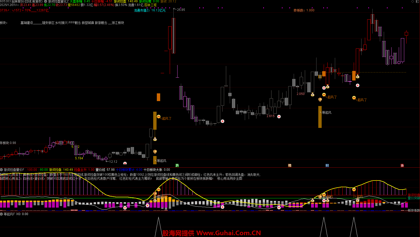Click the red 涨 marker on the time axis
Image resolution: width=420 pixels, height=237 pixels.
(x=402, y=165)
